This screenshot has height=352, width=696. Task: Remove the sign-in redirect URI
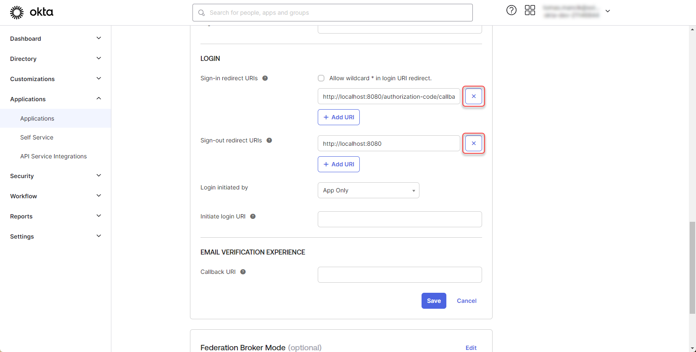(x=473, y=97)
